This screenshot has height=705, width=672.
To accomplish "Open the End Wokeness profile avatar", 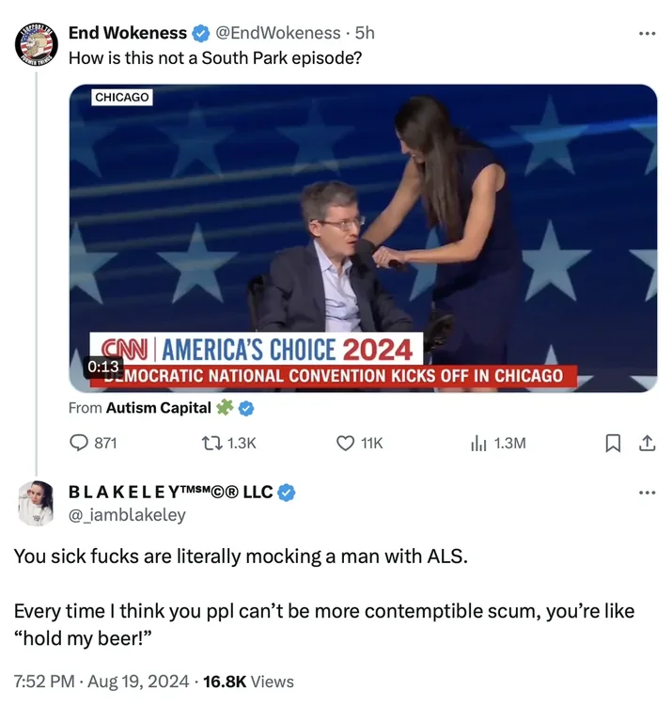I will 37,44.
